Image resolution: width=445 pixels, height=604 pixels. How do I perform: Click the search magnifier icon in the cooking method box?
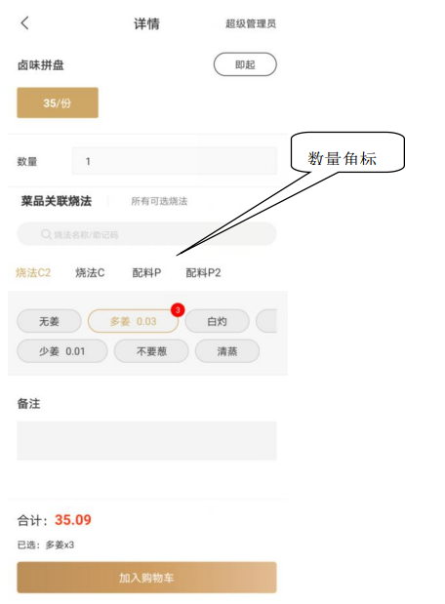pyautogui.click(x=46, y=234)
